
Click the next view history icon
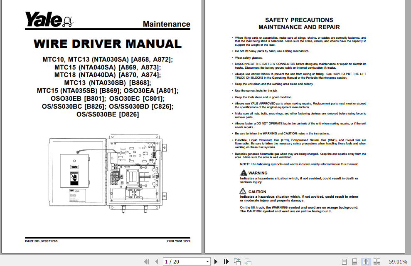click(x=248, y=261)
